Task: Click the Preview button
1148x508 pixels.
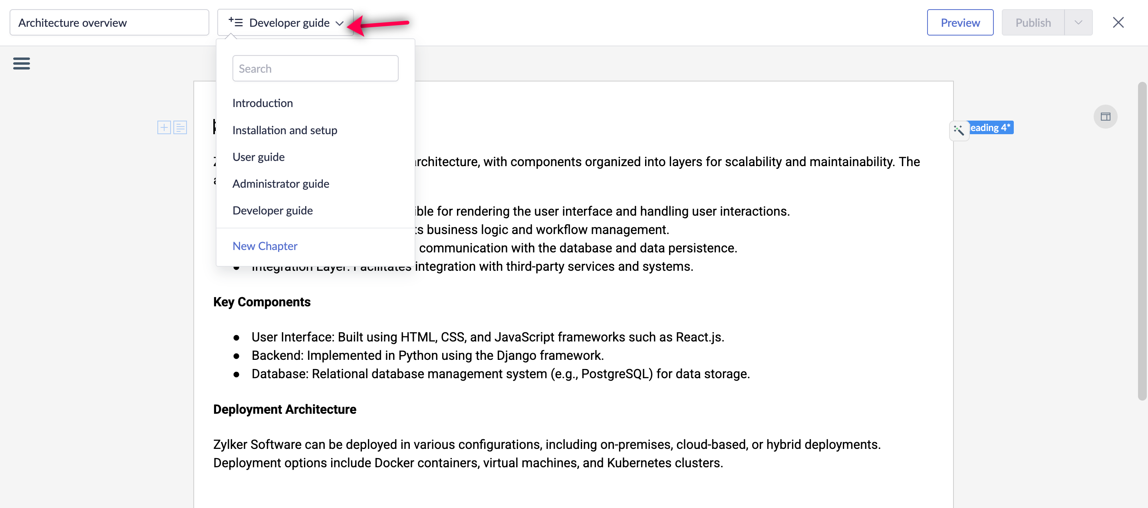Action: (960, 22)
